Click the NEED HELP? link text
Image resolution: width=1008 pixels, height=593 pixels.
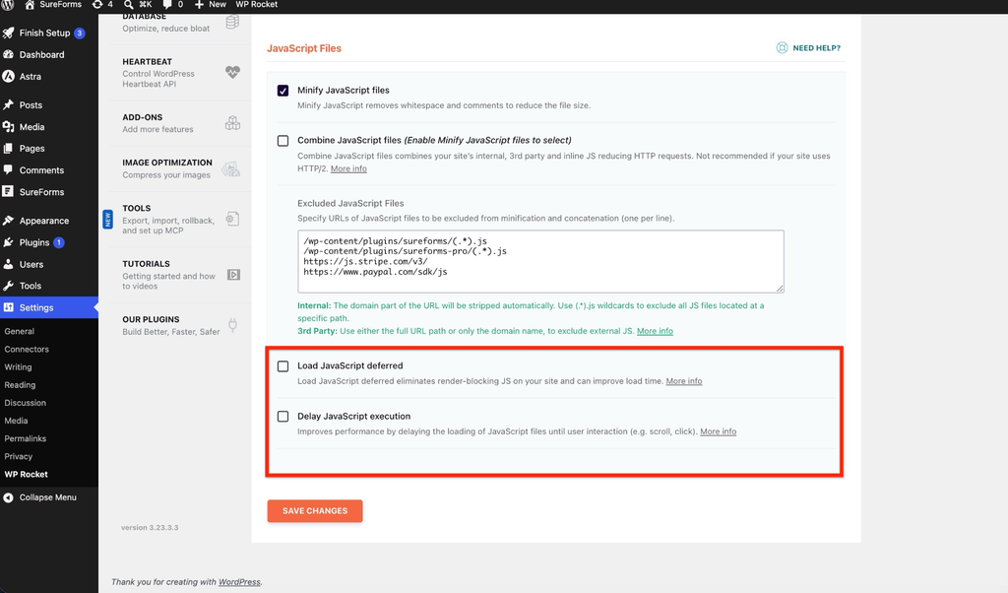pos(816,48)
